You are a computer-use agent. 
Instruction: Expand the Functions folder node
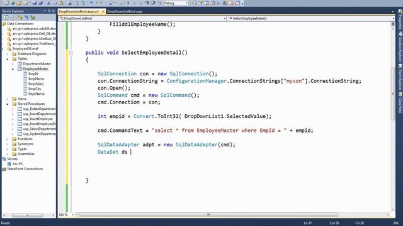pyautogui.click(x=8, y=139)
